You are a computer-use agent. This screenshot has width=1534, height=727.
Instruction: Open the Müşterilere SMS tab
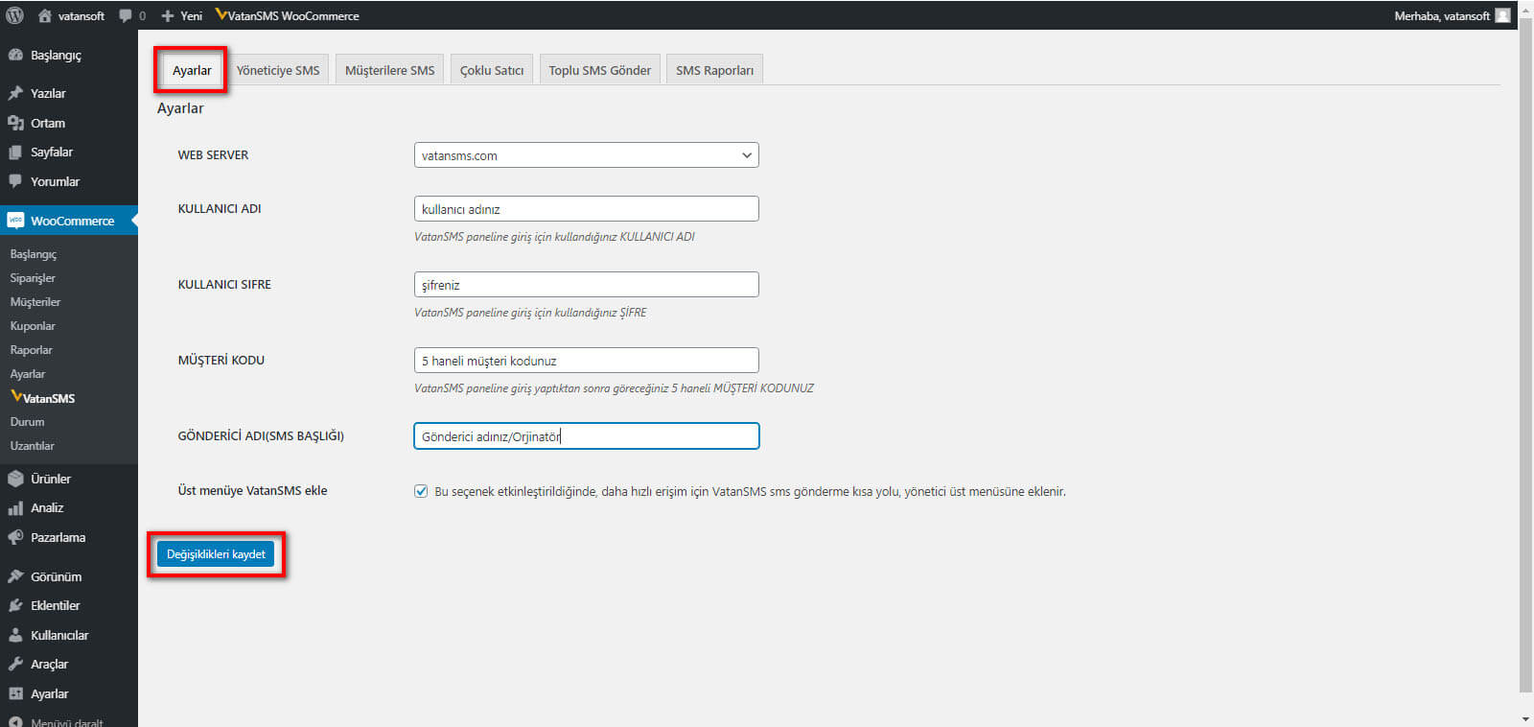389,70
